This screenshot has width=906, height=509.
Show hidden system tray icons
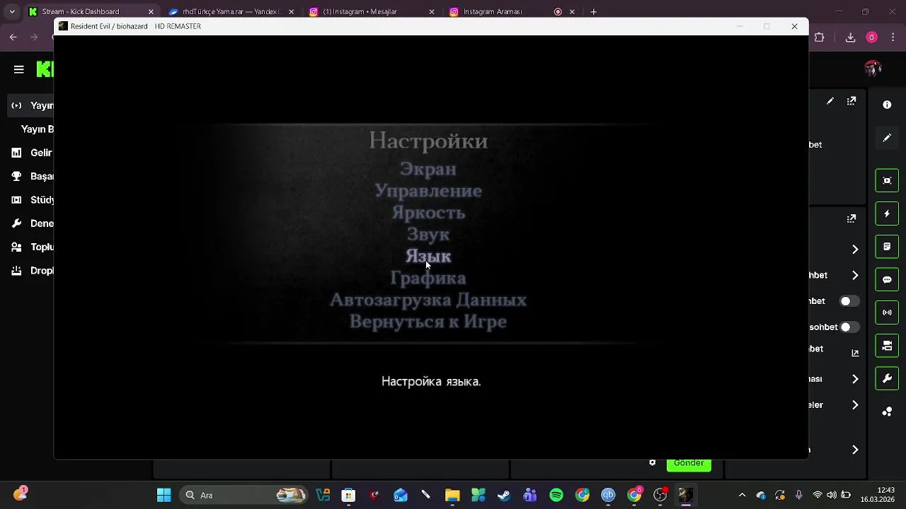[x=742, y=495]
